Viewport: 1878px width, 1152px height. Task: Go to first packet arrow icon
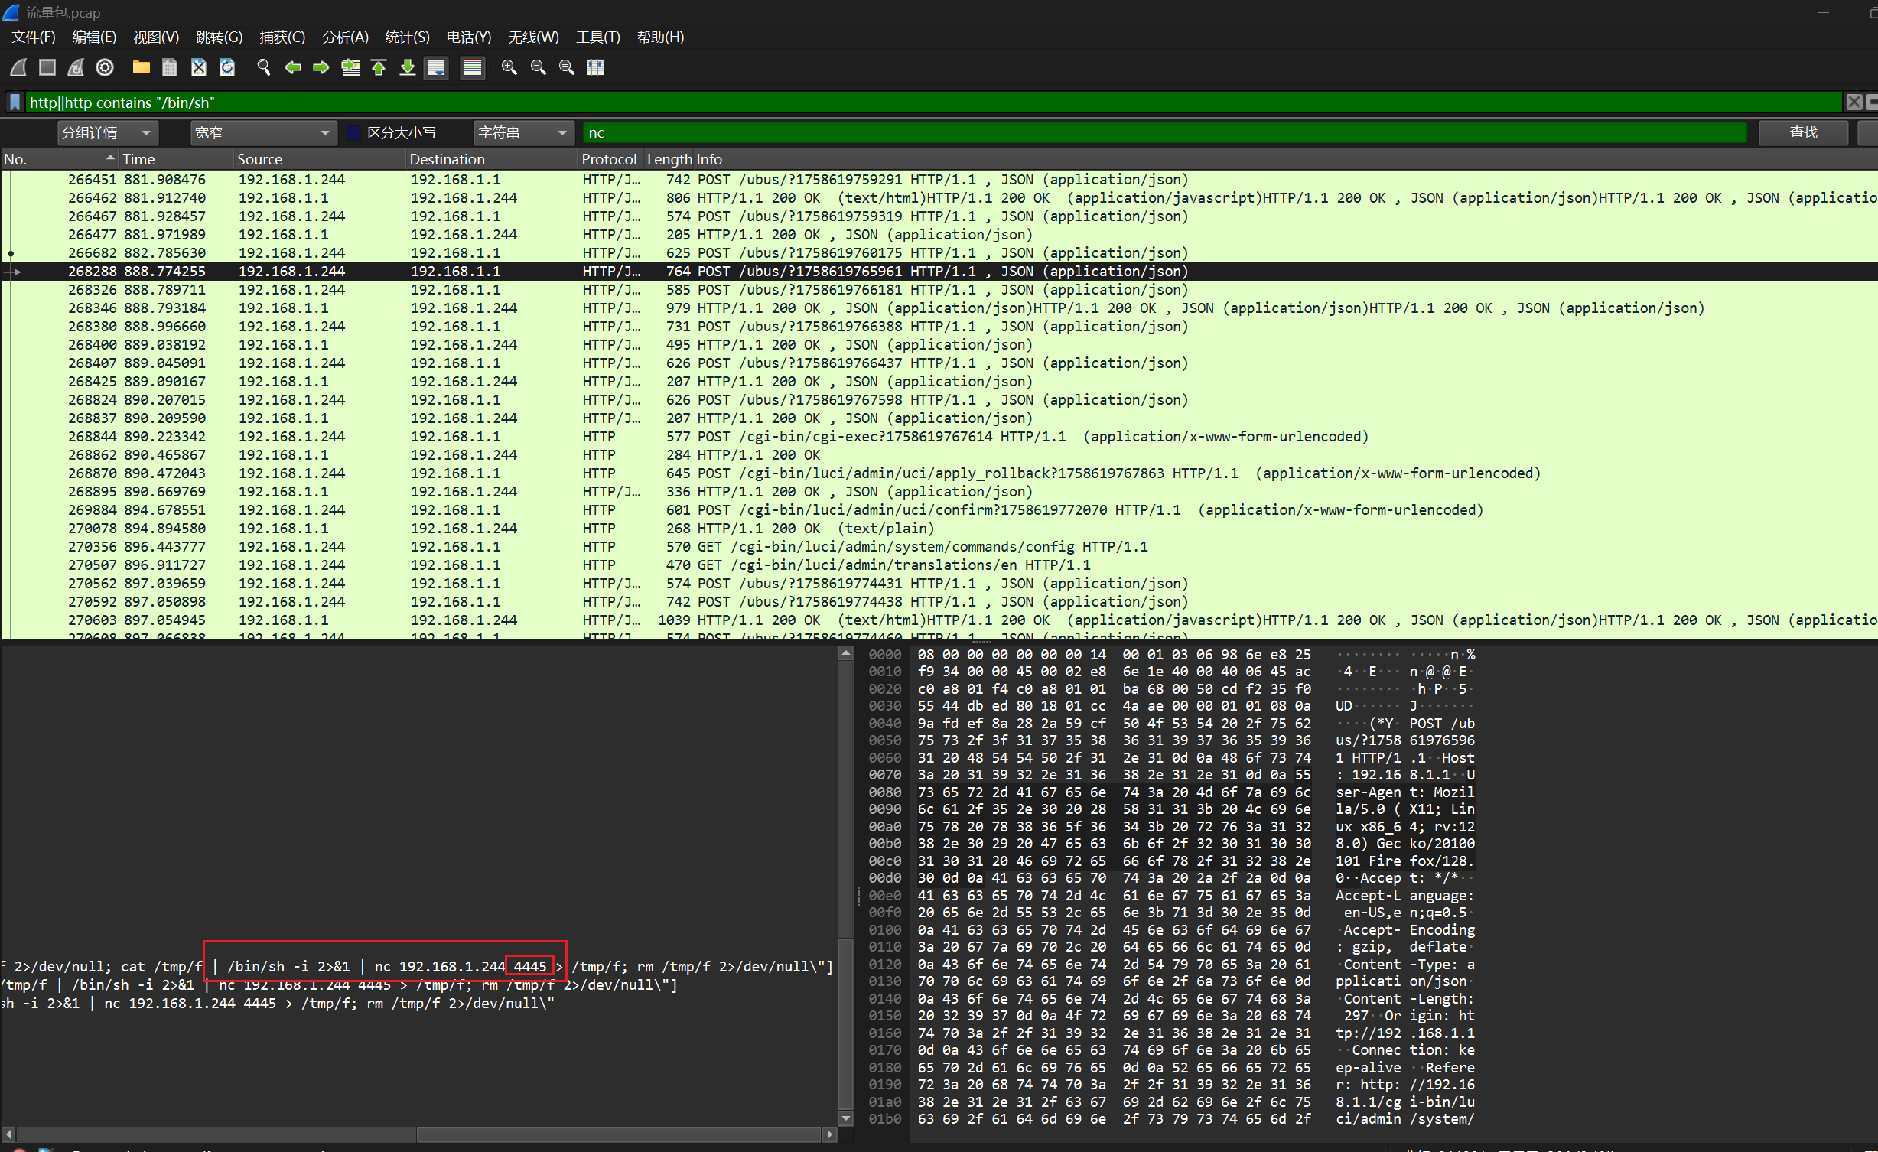point(379,68)
